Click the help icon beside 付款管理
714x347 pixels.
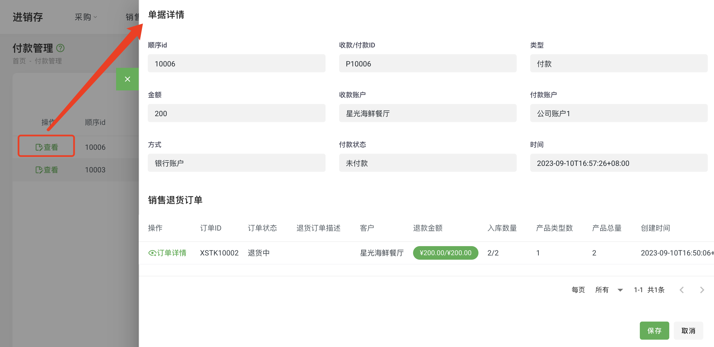pos(60,48)
